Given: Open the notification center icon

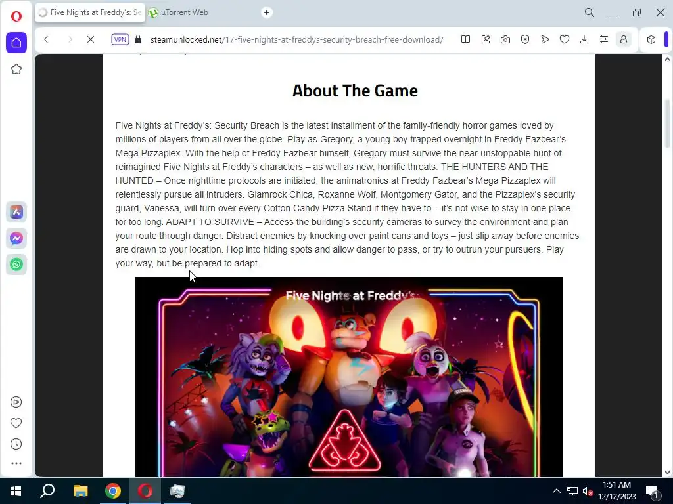Looking at the screenshot, I should 652,491.
